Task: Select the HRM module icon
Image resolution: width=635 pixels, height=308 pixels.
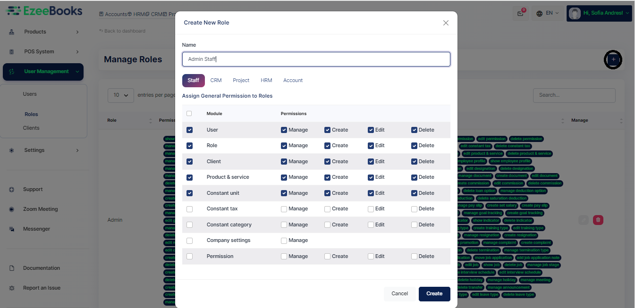Action: click(130, 15)
